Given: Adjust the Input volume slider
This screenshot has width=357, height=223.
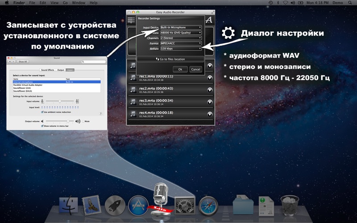Looking at the screenshot, I should click(x=60, y=101).
